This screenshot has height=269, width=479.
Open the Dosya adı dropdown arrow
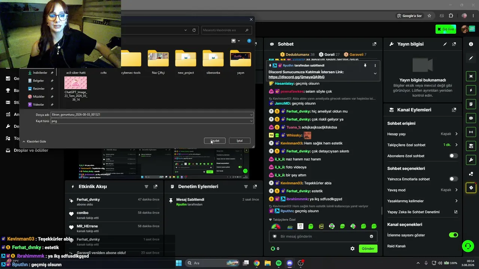[251, 115]
